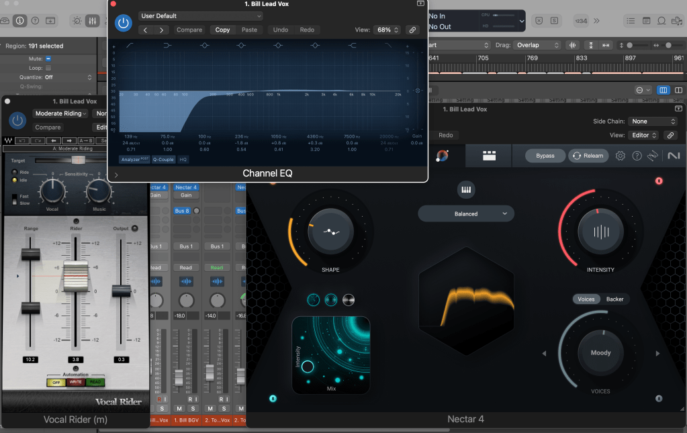The width and height of the screenshot is (687, 433).
Task: Set Vocal Rider automation to WRITE
Action: point(75,382)
